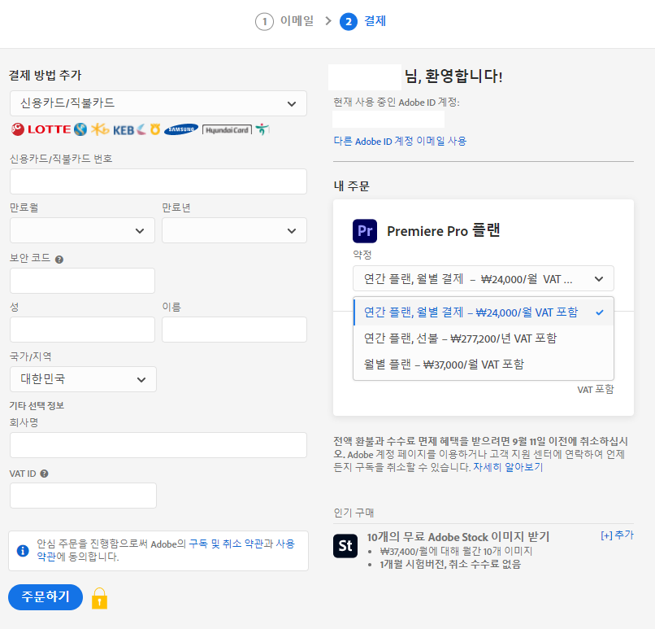Screen dimensions: 655x629
Task: Click the VAT ID help icon
Action: 44,474
